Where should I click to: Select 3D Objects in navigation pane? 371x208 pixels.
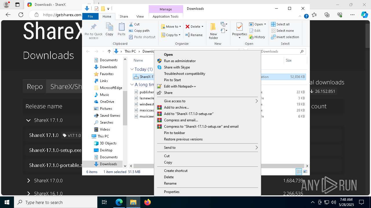108,143
